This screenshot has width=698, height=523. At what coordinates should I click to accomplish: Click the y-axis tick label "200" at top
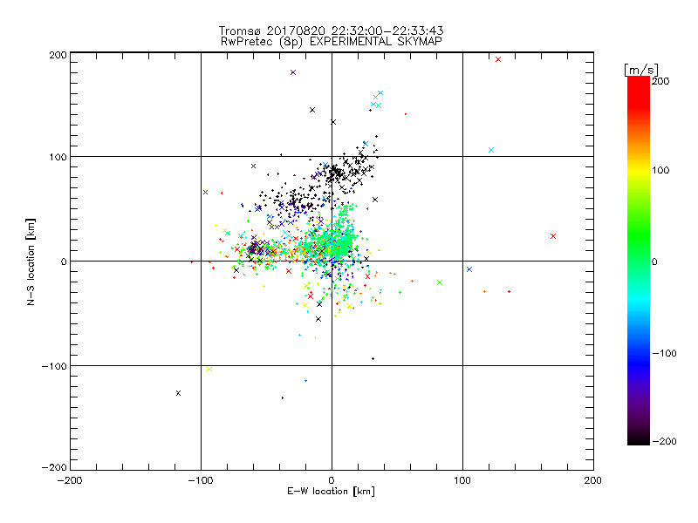coord(58,55)
